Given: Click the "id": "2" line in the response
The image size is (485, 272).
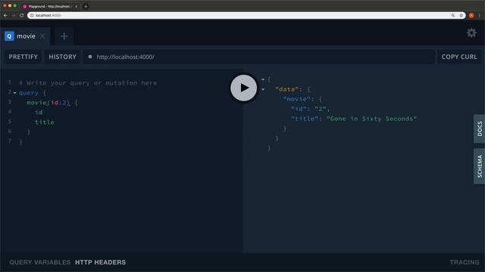Looking at the screenshot, I should coord(310,109).
